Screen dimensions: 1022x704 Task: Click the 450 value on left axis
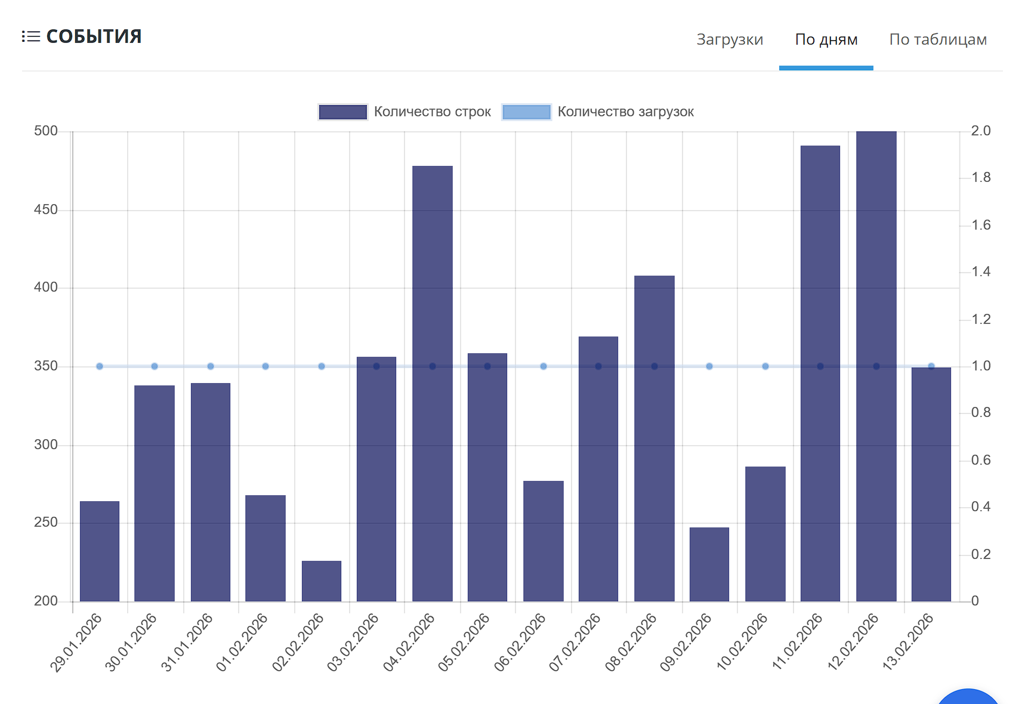(x=46, y=210)
